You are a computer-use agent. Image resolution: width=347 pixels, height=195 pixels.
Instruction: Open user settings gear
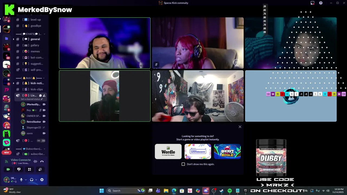tap(42, 180)
